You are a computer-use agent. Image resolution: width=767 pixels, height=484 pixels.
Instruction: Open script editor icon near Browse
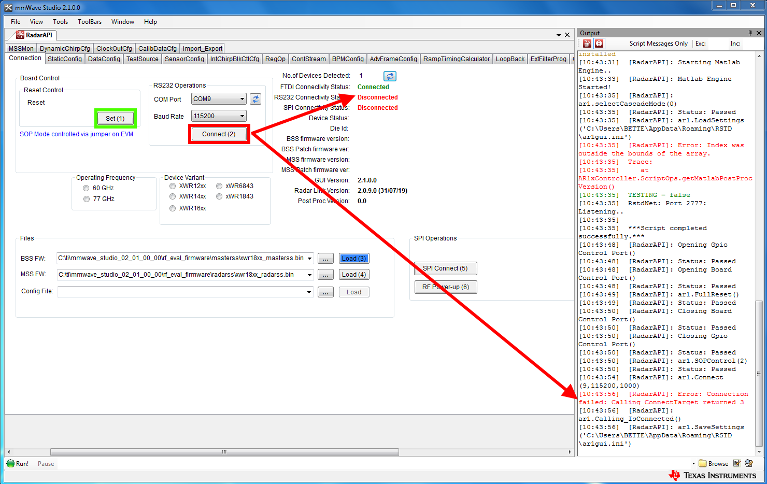[x=738, y=463]
